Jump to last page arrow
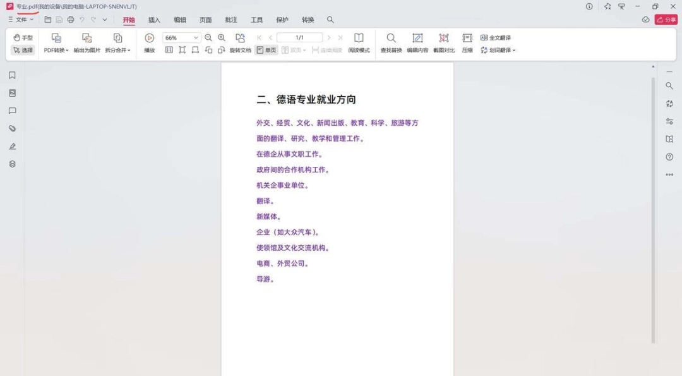Screen dimensions: 682x376 [x=340, y=38]
